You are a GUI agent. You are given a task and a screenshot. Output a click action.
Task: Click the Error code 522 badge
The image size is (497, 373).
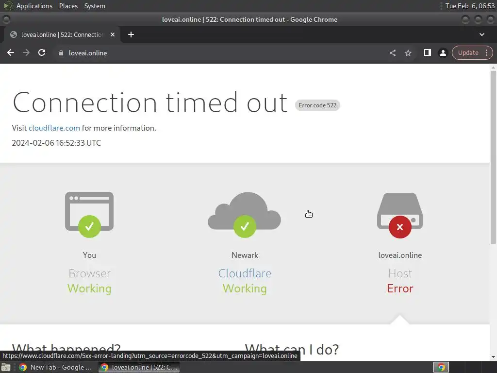coord(317,105)
